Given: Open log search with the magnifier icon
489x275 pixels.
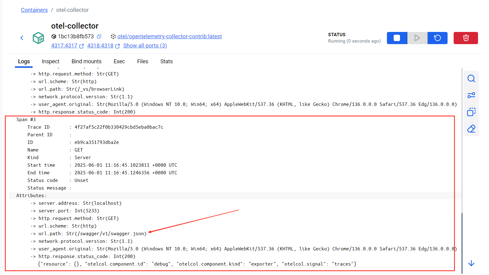Looking at the screenshot, I should pyautogui.click(x=471, y=79).
